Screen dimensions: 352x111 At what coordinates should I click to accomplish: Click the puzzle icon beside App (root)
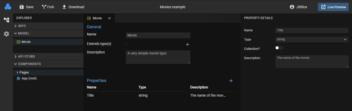18,78
